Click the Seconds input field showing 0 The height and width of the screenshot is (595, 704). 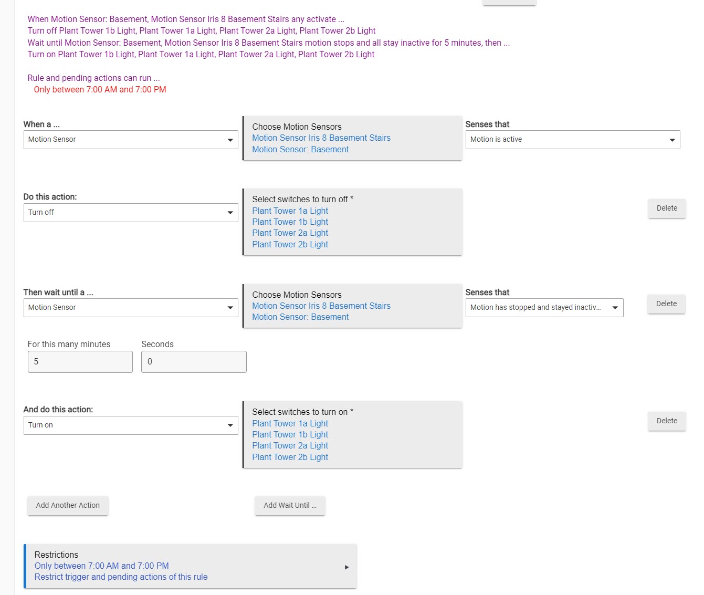click(x=194, y=362)
